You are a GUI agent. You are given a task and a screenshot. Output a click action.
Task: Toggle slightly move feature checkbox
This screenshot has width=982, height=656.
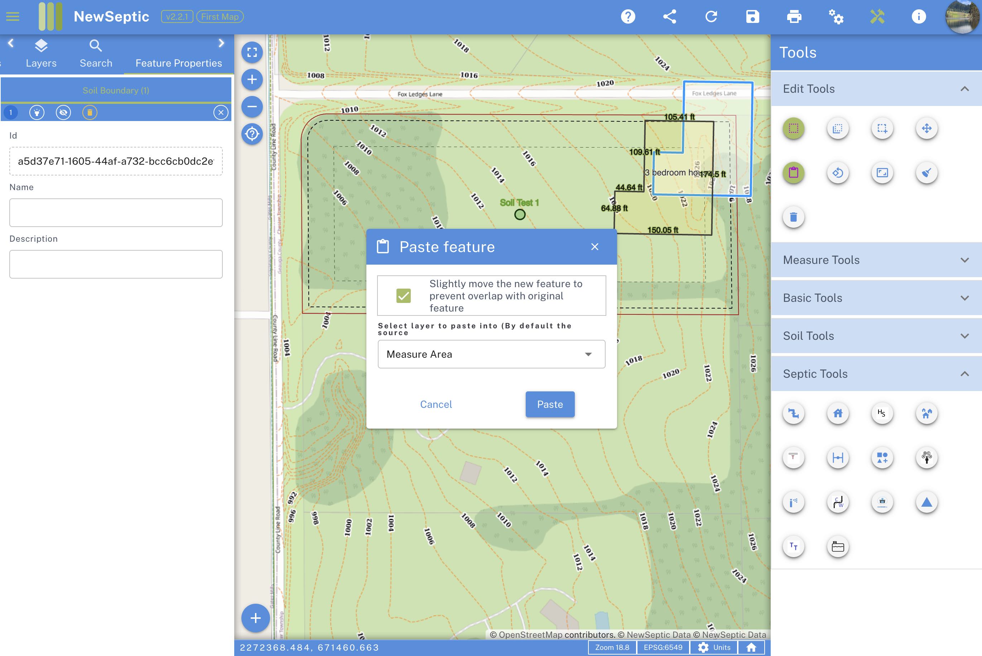(404, 295)
